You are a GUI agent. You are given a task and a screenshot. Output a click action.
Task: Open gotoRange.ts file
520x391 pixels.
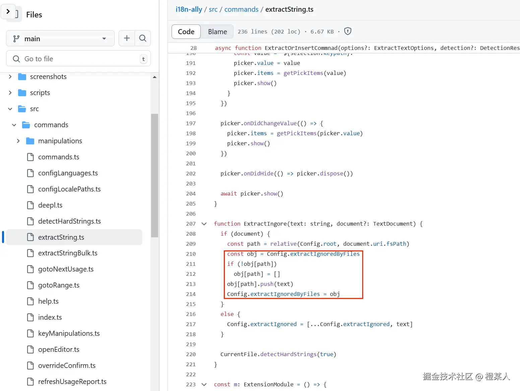click(x=59, y=285)
